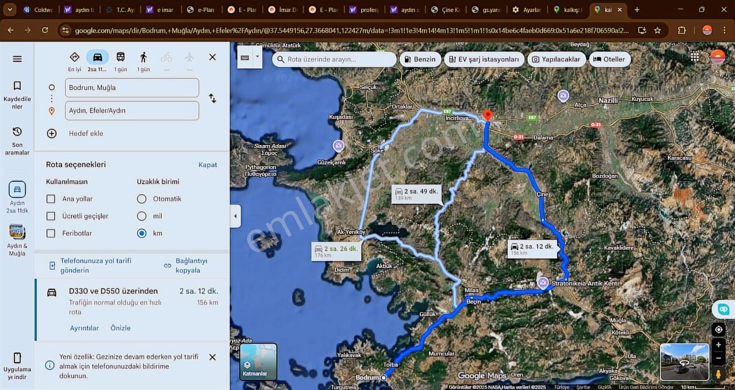
Task: Select the Street View pegman
Action: (718, 374)
